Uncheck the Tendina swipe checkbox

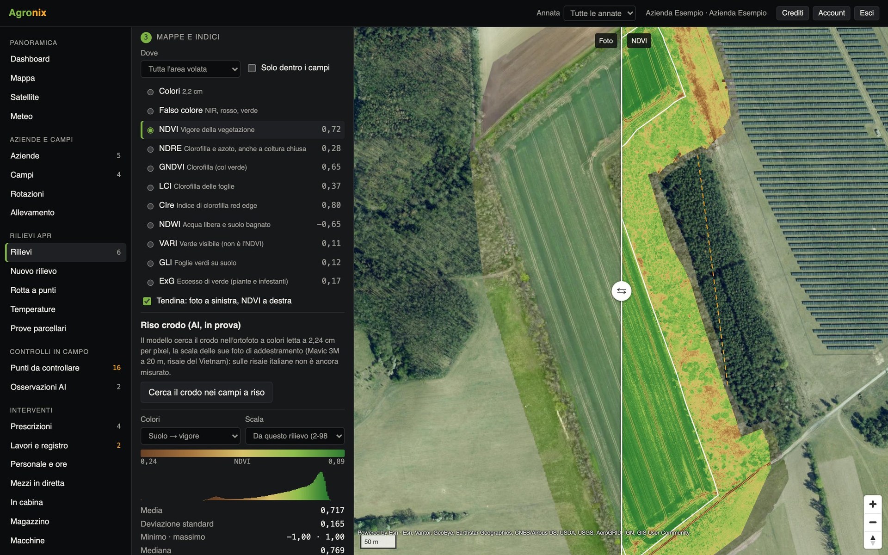pyautogui.click(x=147, y=301)
